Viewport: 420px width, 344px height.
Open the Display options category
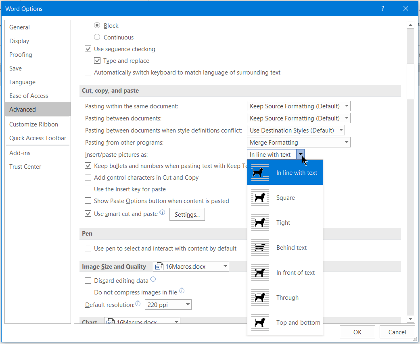pyautogui.click(x=38, y=41)
